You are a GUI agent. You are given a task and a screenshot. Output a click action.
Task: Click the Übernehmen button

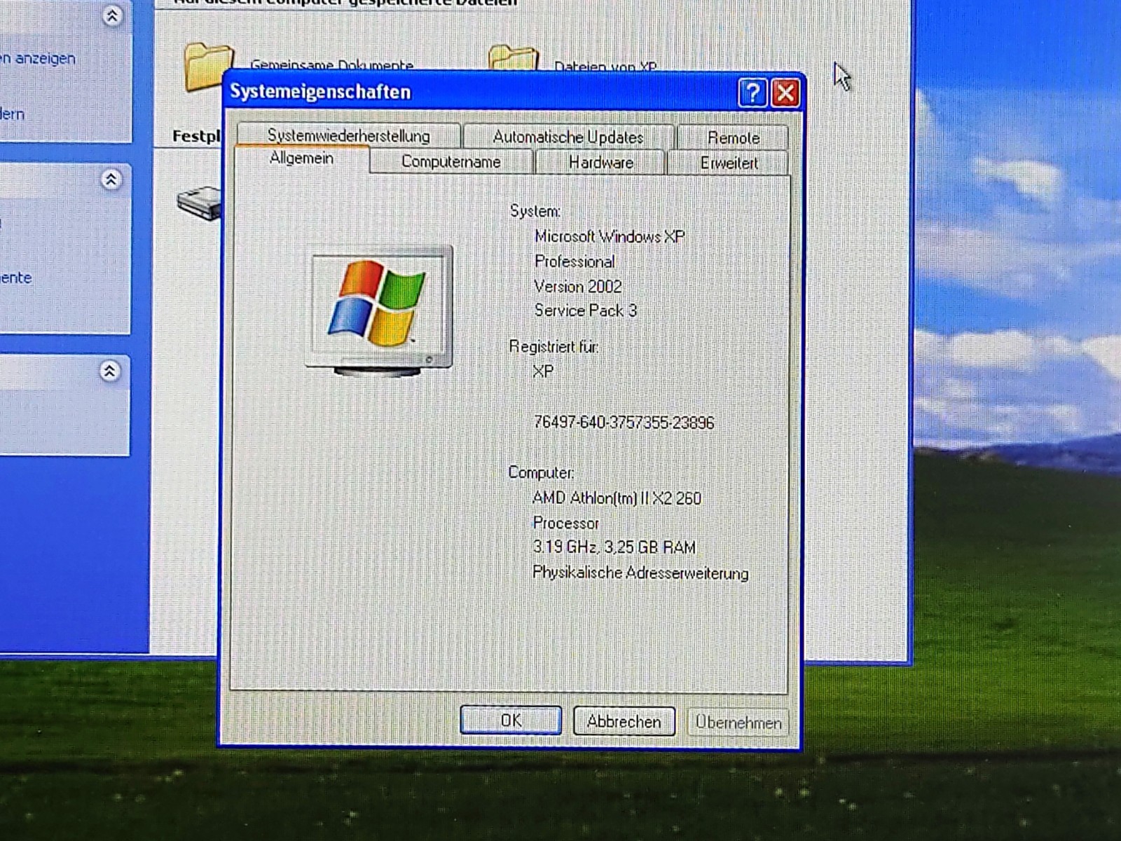click(738, 722)
